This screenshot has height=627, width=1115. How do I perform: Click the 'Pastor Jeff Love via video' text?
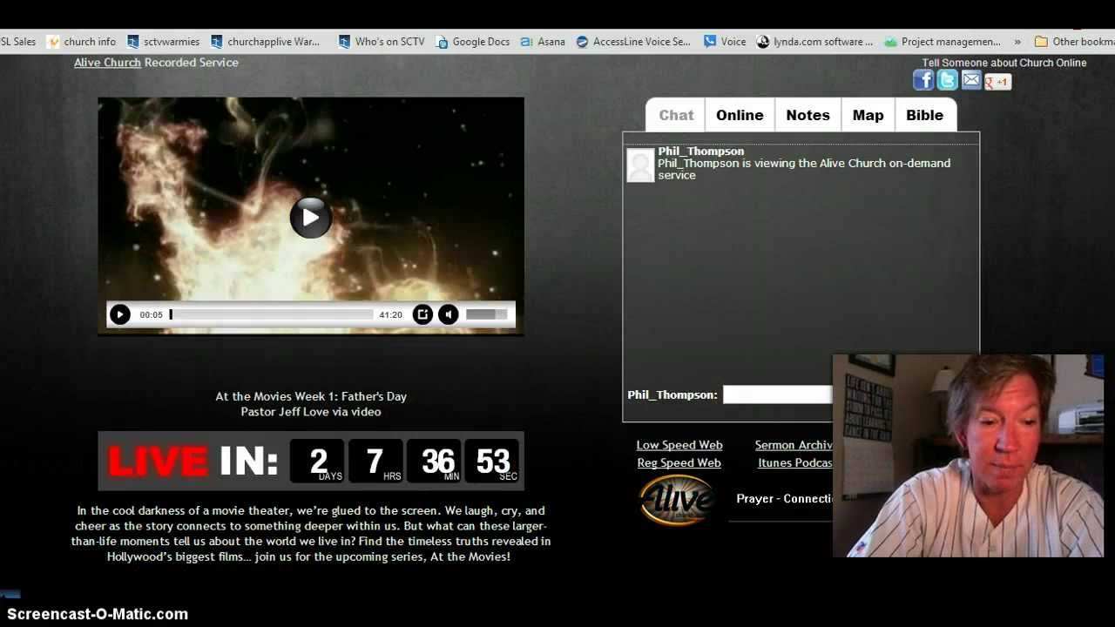pyautogui.click(x=311, y=412)
